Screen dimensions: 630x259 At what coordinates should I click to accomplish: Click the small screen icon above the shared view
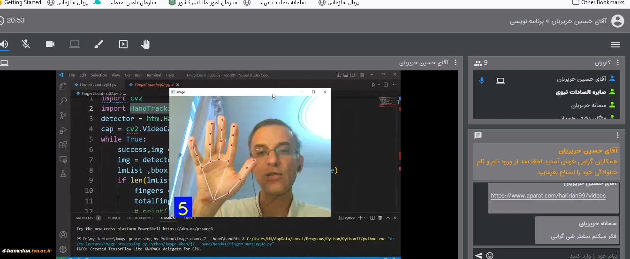[x=4, y=63]
